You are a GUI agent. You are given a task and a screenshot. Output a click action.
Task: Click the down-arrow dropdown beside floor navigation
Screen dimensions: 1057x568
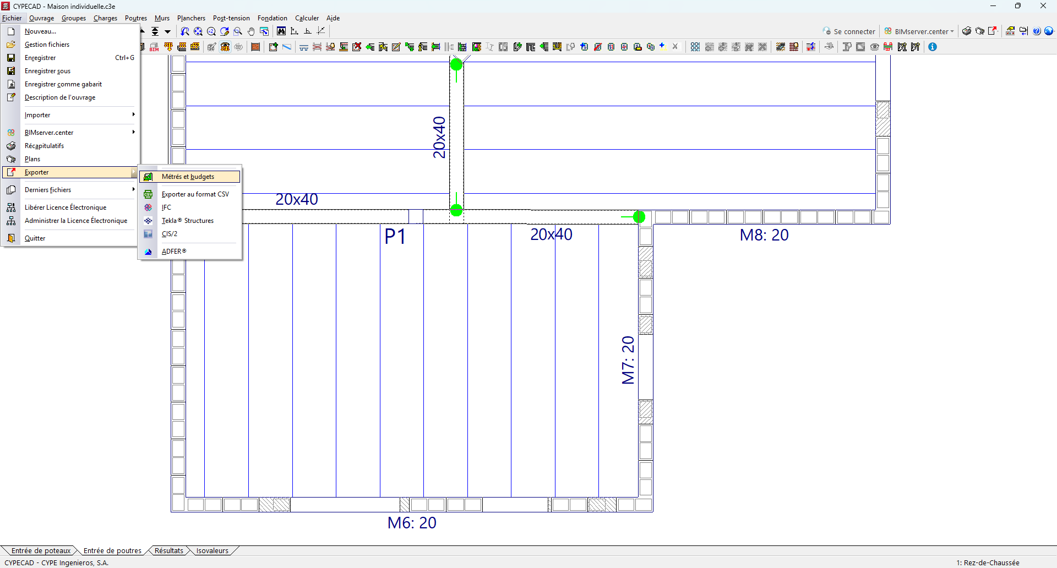tap(168, 31)
